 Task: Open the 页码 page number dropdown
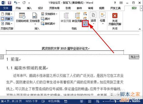click(7, 23)
